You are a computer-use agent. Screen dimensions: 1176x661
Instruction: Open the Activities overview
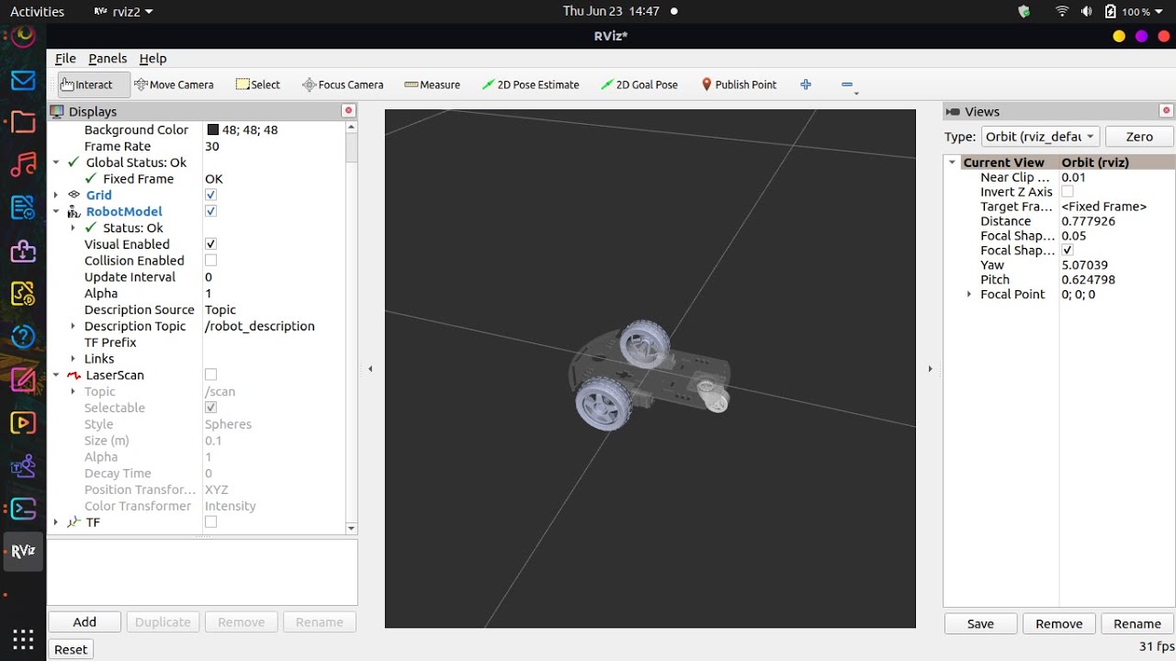tap(37, 12)
